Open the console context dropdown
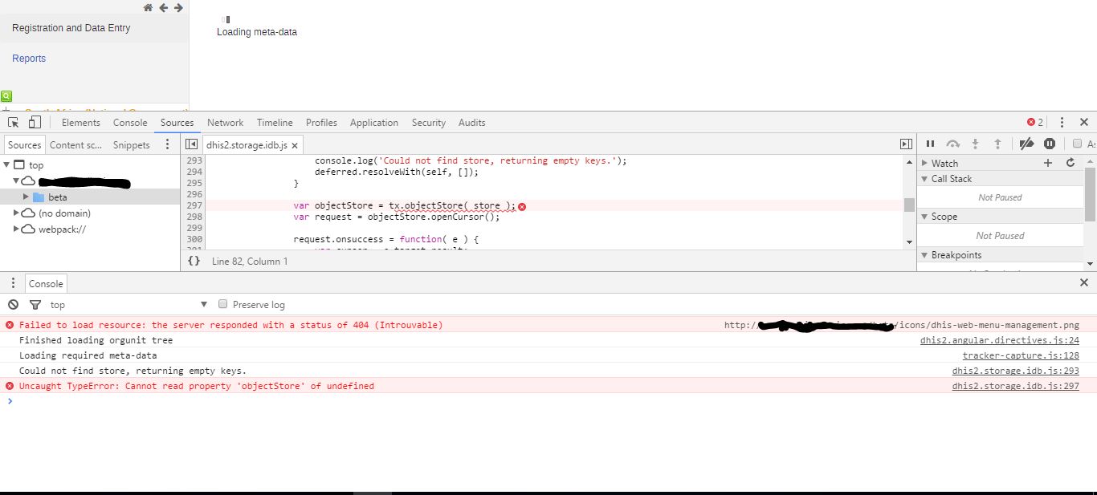1097x495 pixels. point(128,305)
